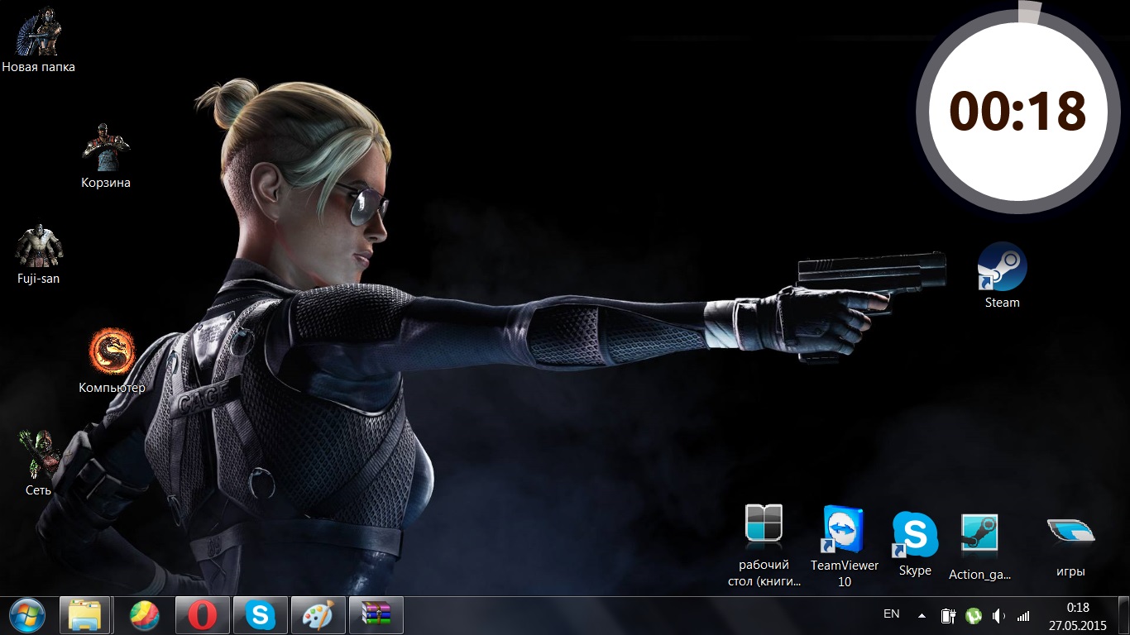Click the speaker volume icon in tray
1130x635 pixels.
coord(998,615)
